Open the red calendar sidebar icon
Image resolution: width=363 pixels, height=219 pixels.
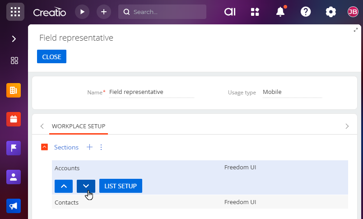14,119
